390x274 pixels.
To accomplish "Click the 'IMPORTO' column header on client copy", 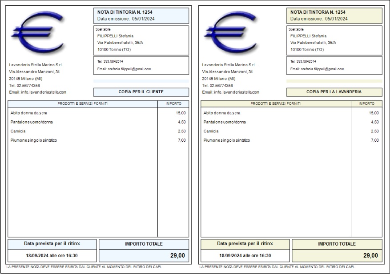I will coord(173,103).
